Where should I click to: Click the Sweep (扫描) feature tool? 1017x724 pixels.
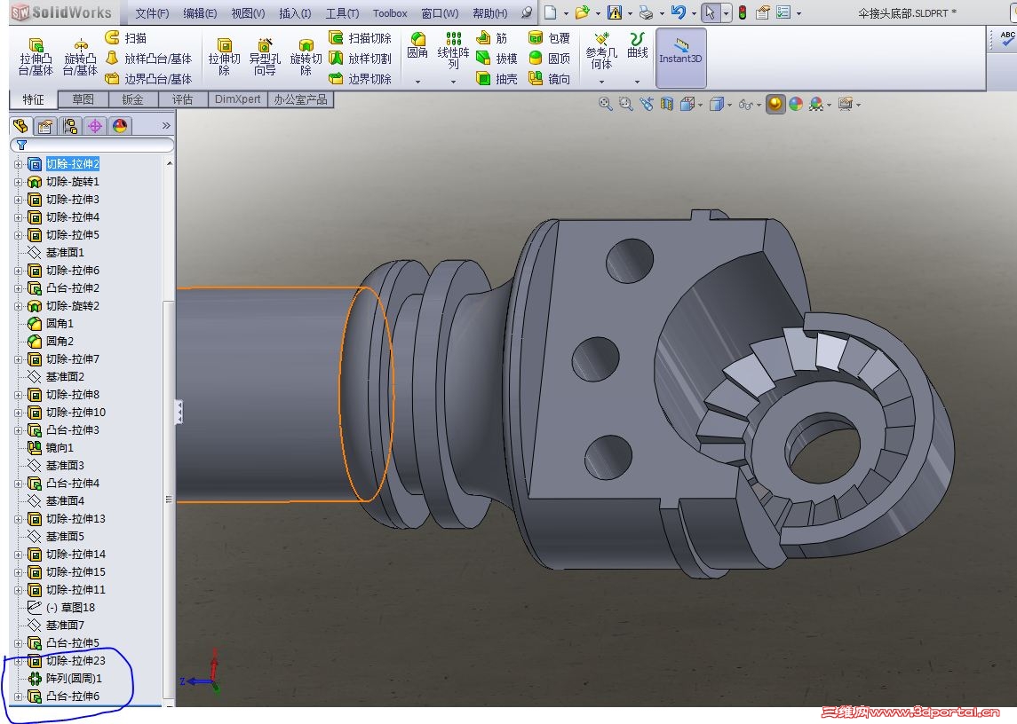click(x=126, y=38)
